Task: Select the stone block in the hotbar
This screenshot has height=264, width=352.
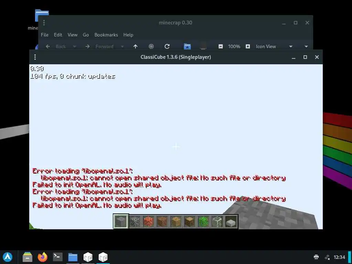Action: pyautogui.click(x=121, y=221)
